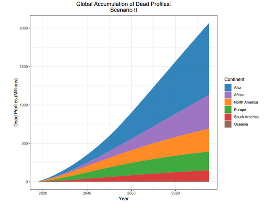Click the 1000 value on the y-axis
Viewport: 265px width, 205px height.
coord(23,105)
